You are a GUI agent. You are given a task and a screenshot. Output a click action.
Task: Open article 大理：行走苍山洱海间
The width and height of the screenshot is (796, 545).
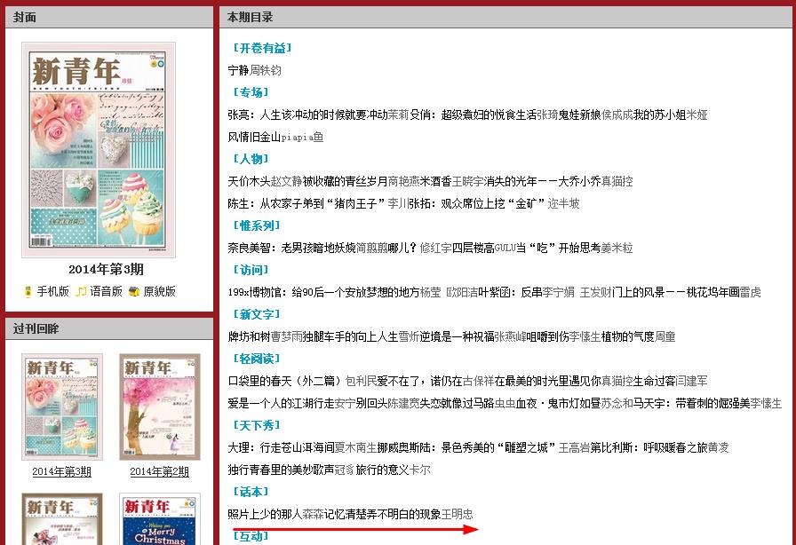coord(282,447)
